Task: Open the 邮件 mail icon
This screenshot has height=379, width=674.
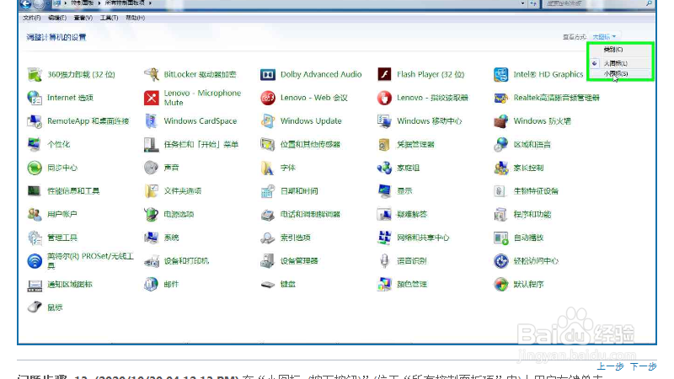Action: click(x=152, y=284)
